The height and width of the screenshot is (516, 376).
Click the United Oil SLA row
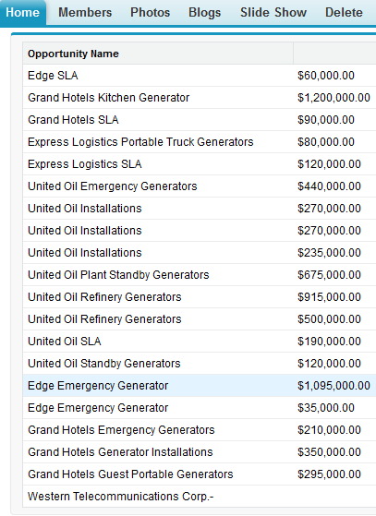[200, 342]
